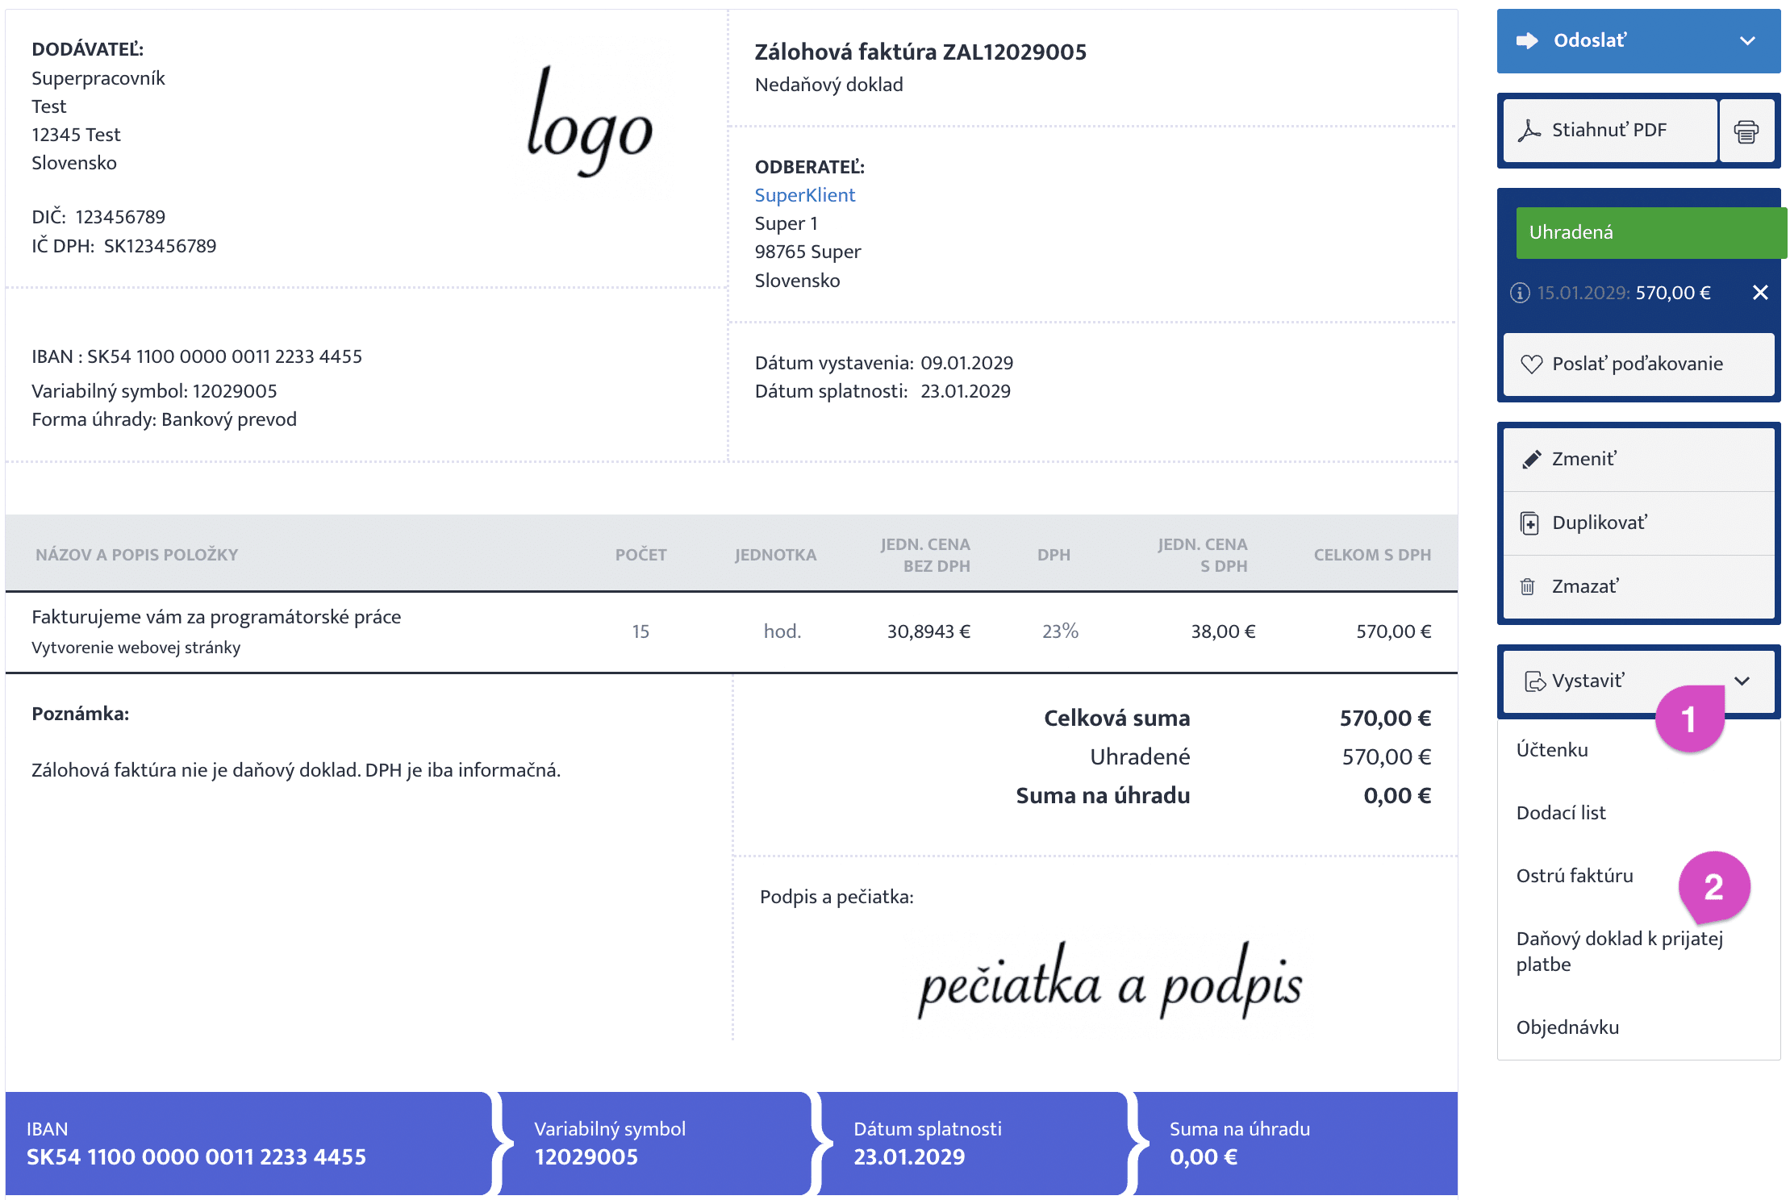Click the info icon beside the payment date
Image resolution: width=1790 pixels, height=1200 pixels.
tap(1520, 293)
